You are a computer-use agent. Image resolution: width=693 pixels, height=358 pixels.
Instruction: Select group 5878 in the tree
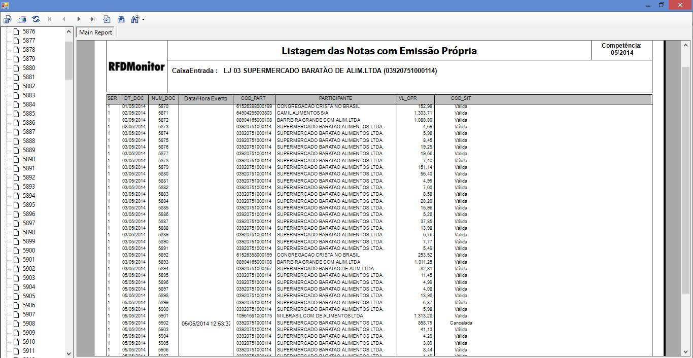pyautogui.click(x=29, y=50)
